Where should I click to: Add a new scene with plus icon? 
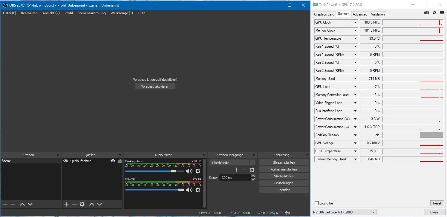5,204
